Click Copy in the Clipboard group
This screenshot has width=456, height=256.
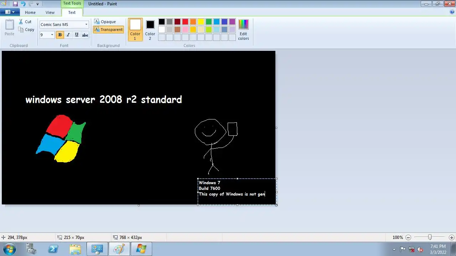click(26, 30)
